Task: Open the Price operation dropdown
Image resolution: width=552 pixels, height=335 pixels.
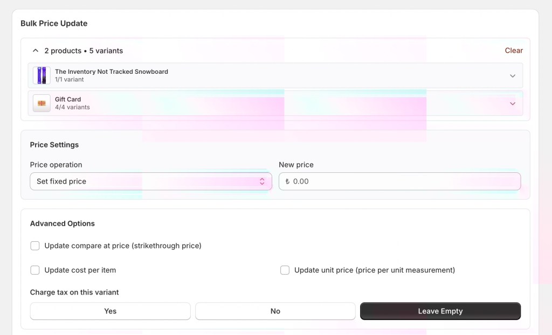Action: tap(150, 182)
